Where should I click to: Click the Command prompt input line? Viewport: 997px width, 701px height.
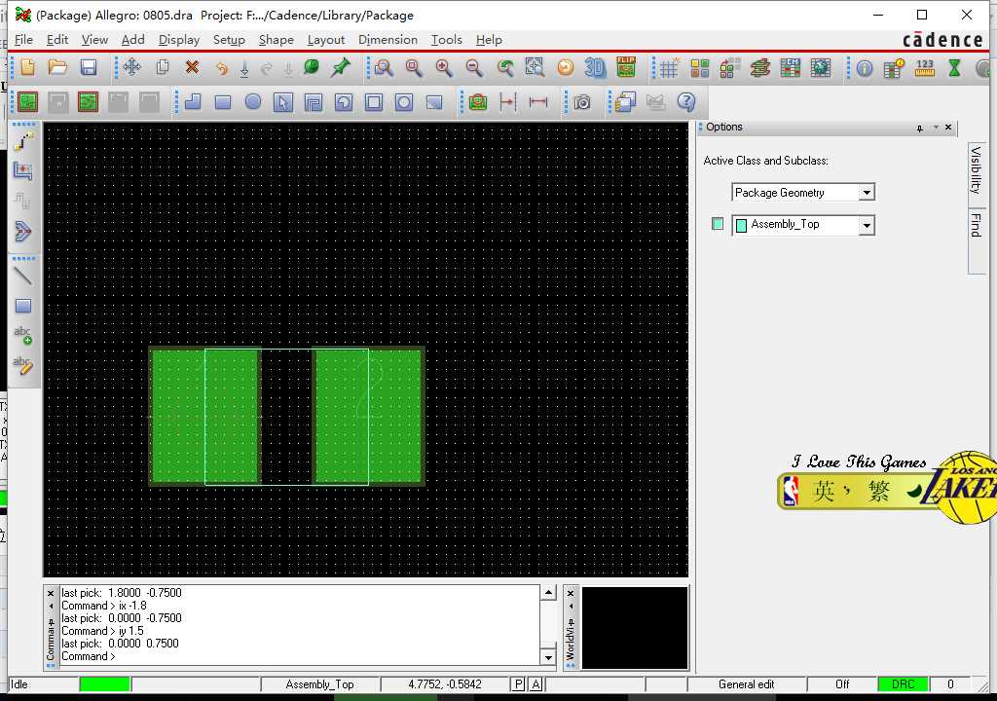300,656
